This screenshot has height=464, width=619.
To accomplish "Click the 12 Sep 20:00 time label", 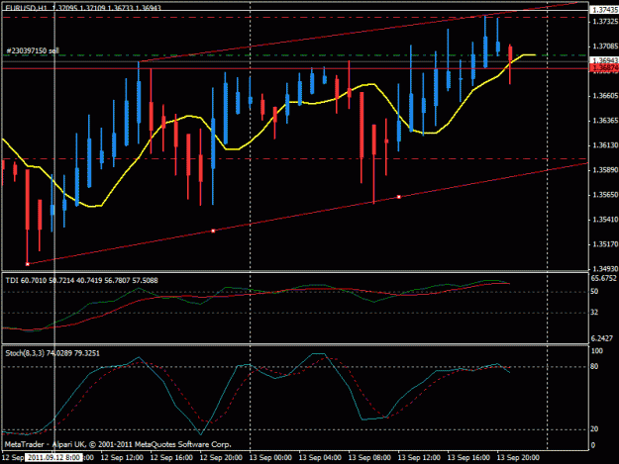I will tap(221, 458).
